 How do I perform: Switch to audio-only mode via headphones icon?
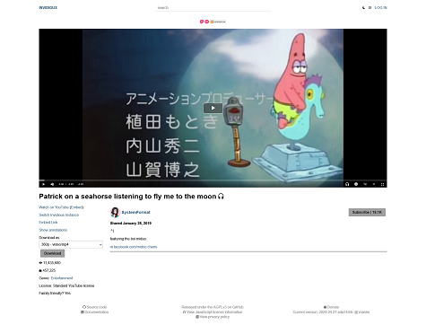(x=347, y=184)
